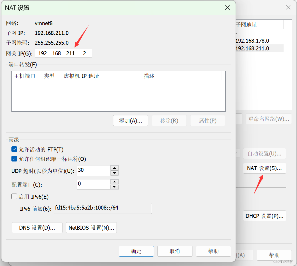Confirm settings with the 确定 button

[136, 251]
